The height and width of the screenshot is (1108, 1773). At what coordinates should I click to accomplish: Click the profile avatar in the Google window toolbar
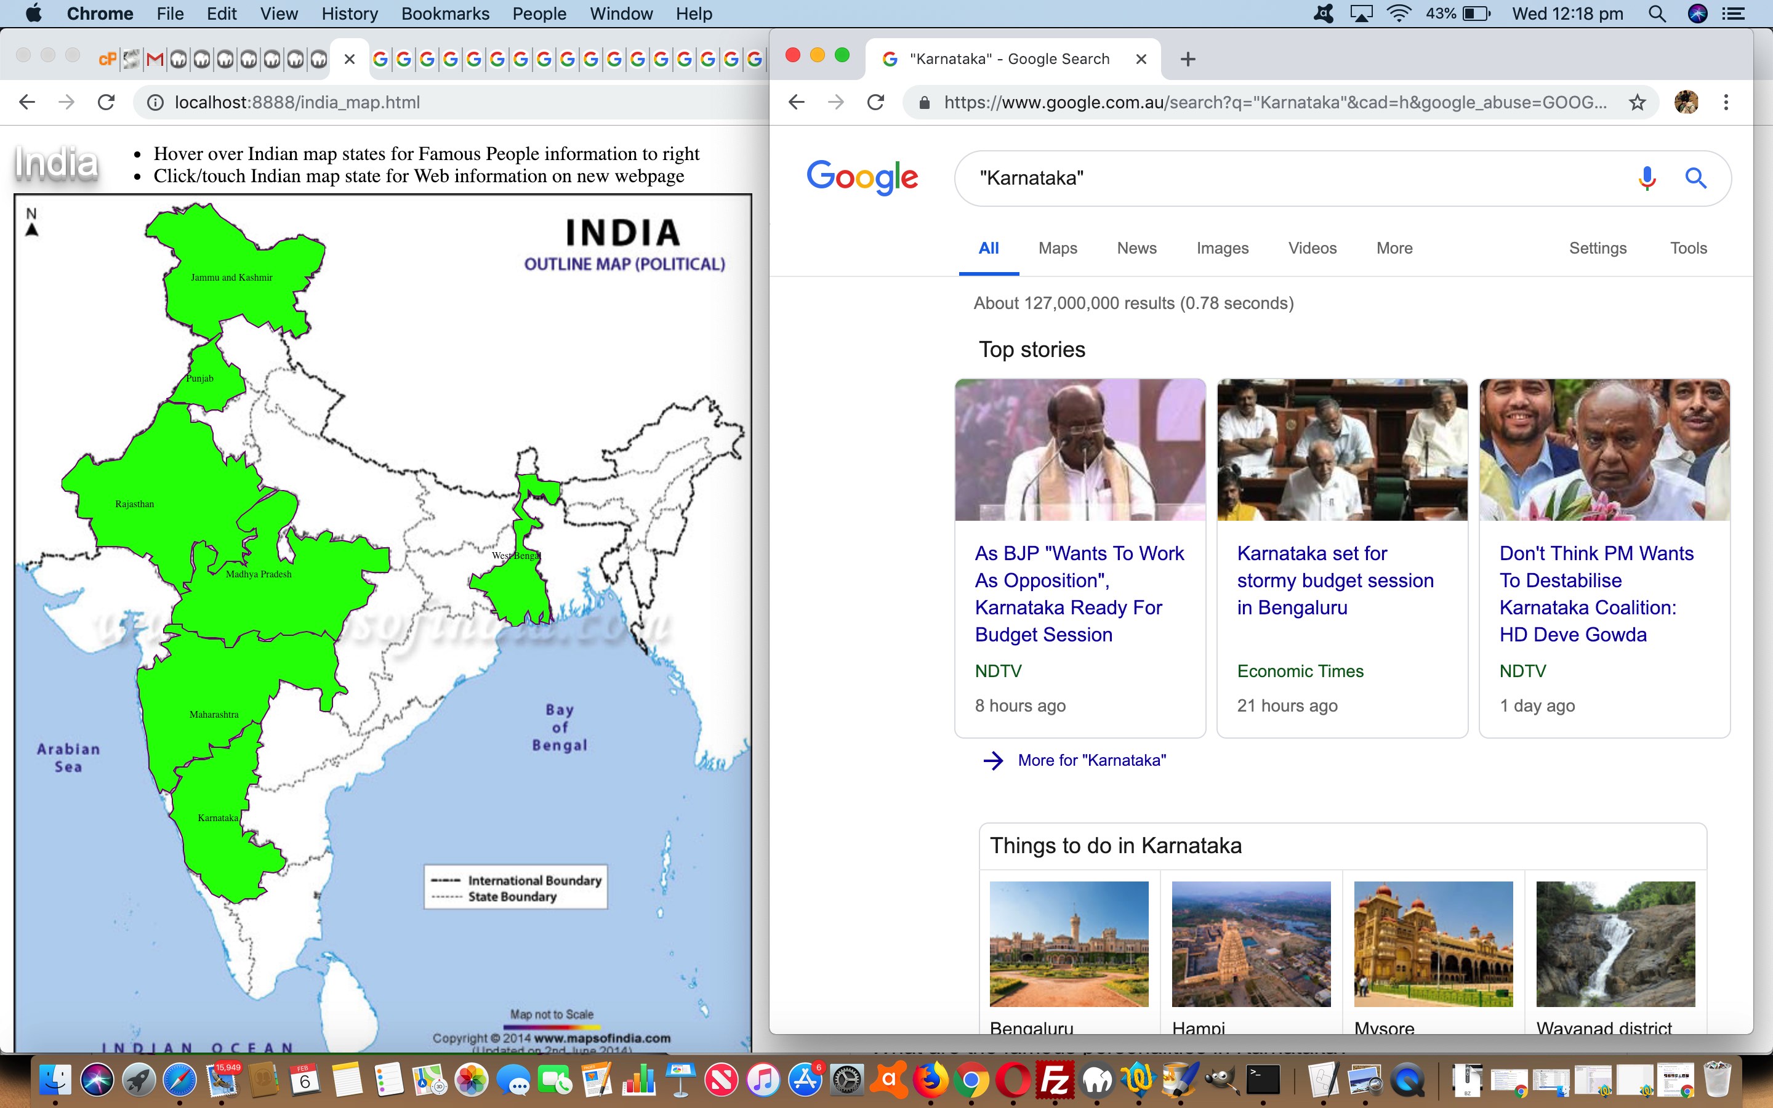pos(1686,103)
